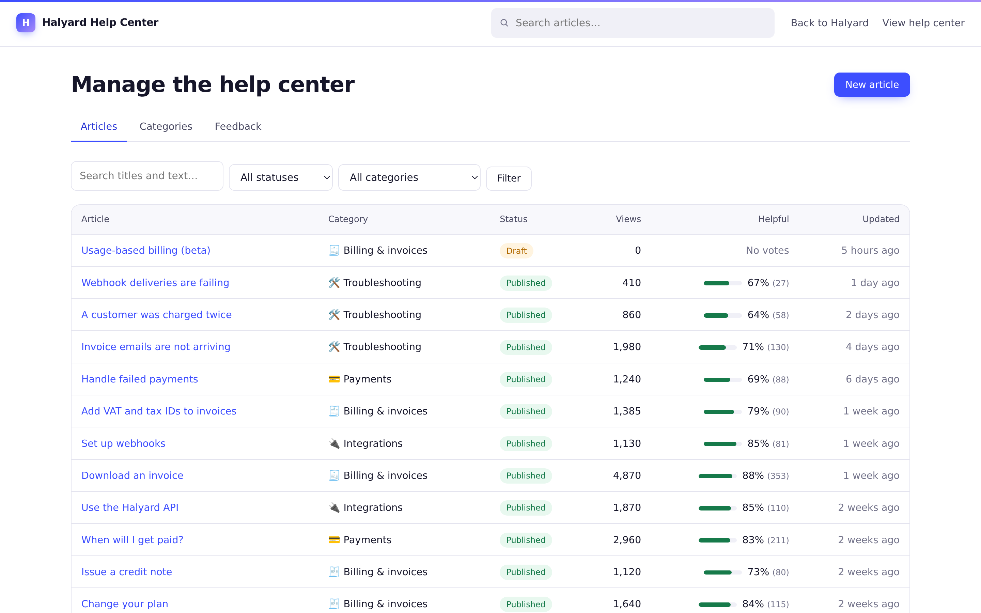
Task: Open the All categories dropdown
Action: [409, 177]
